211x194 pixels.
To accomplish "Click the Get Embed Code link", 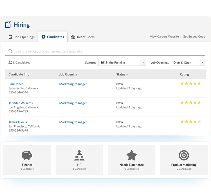I will click(x=194, y=37).
